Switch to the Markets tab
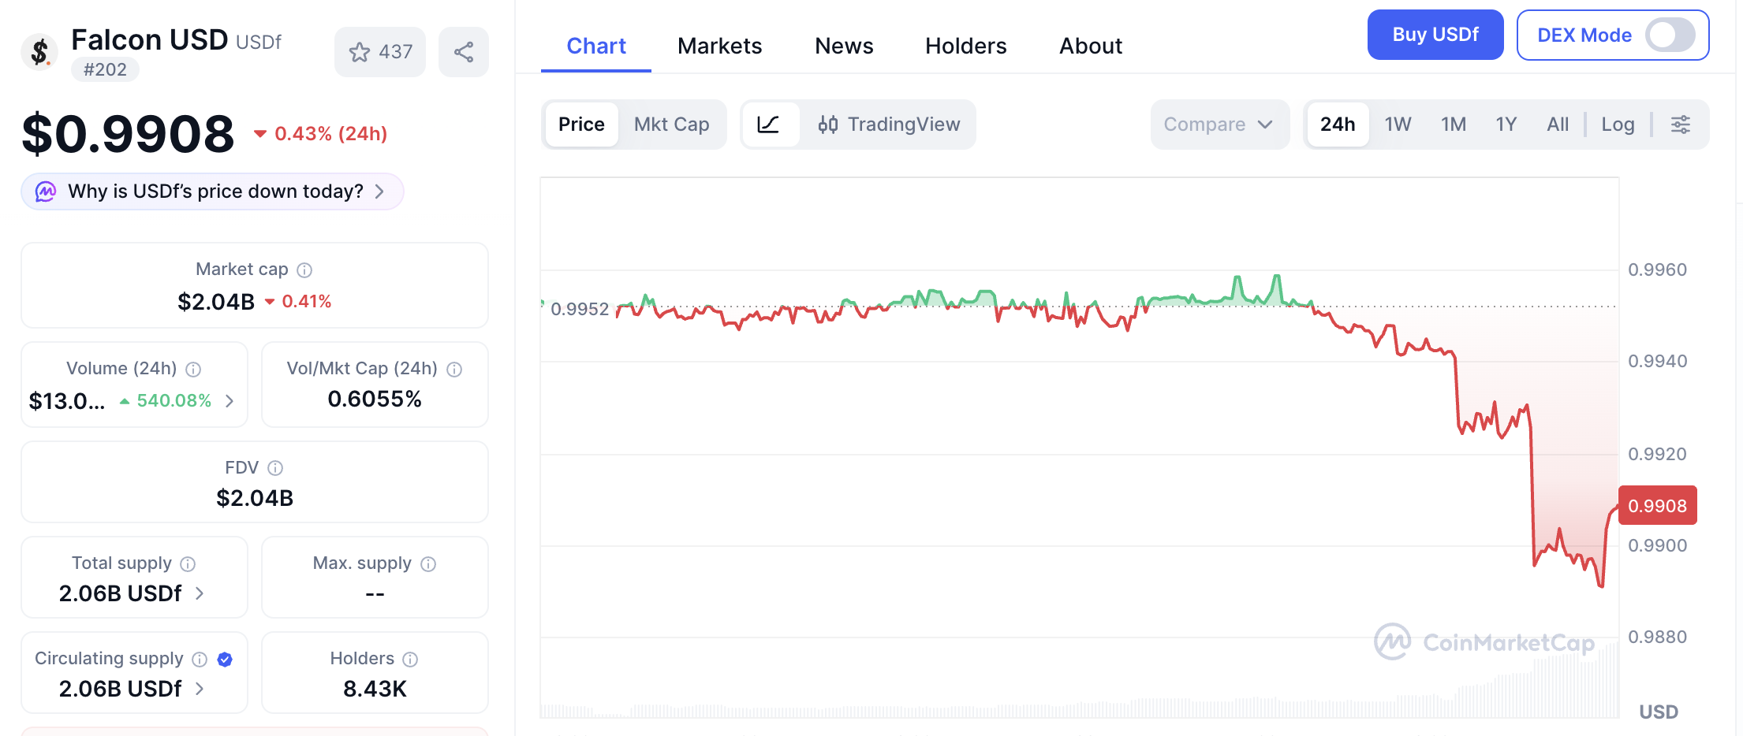 point(719,46)
